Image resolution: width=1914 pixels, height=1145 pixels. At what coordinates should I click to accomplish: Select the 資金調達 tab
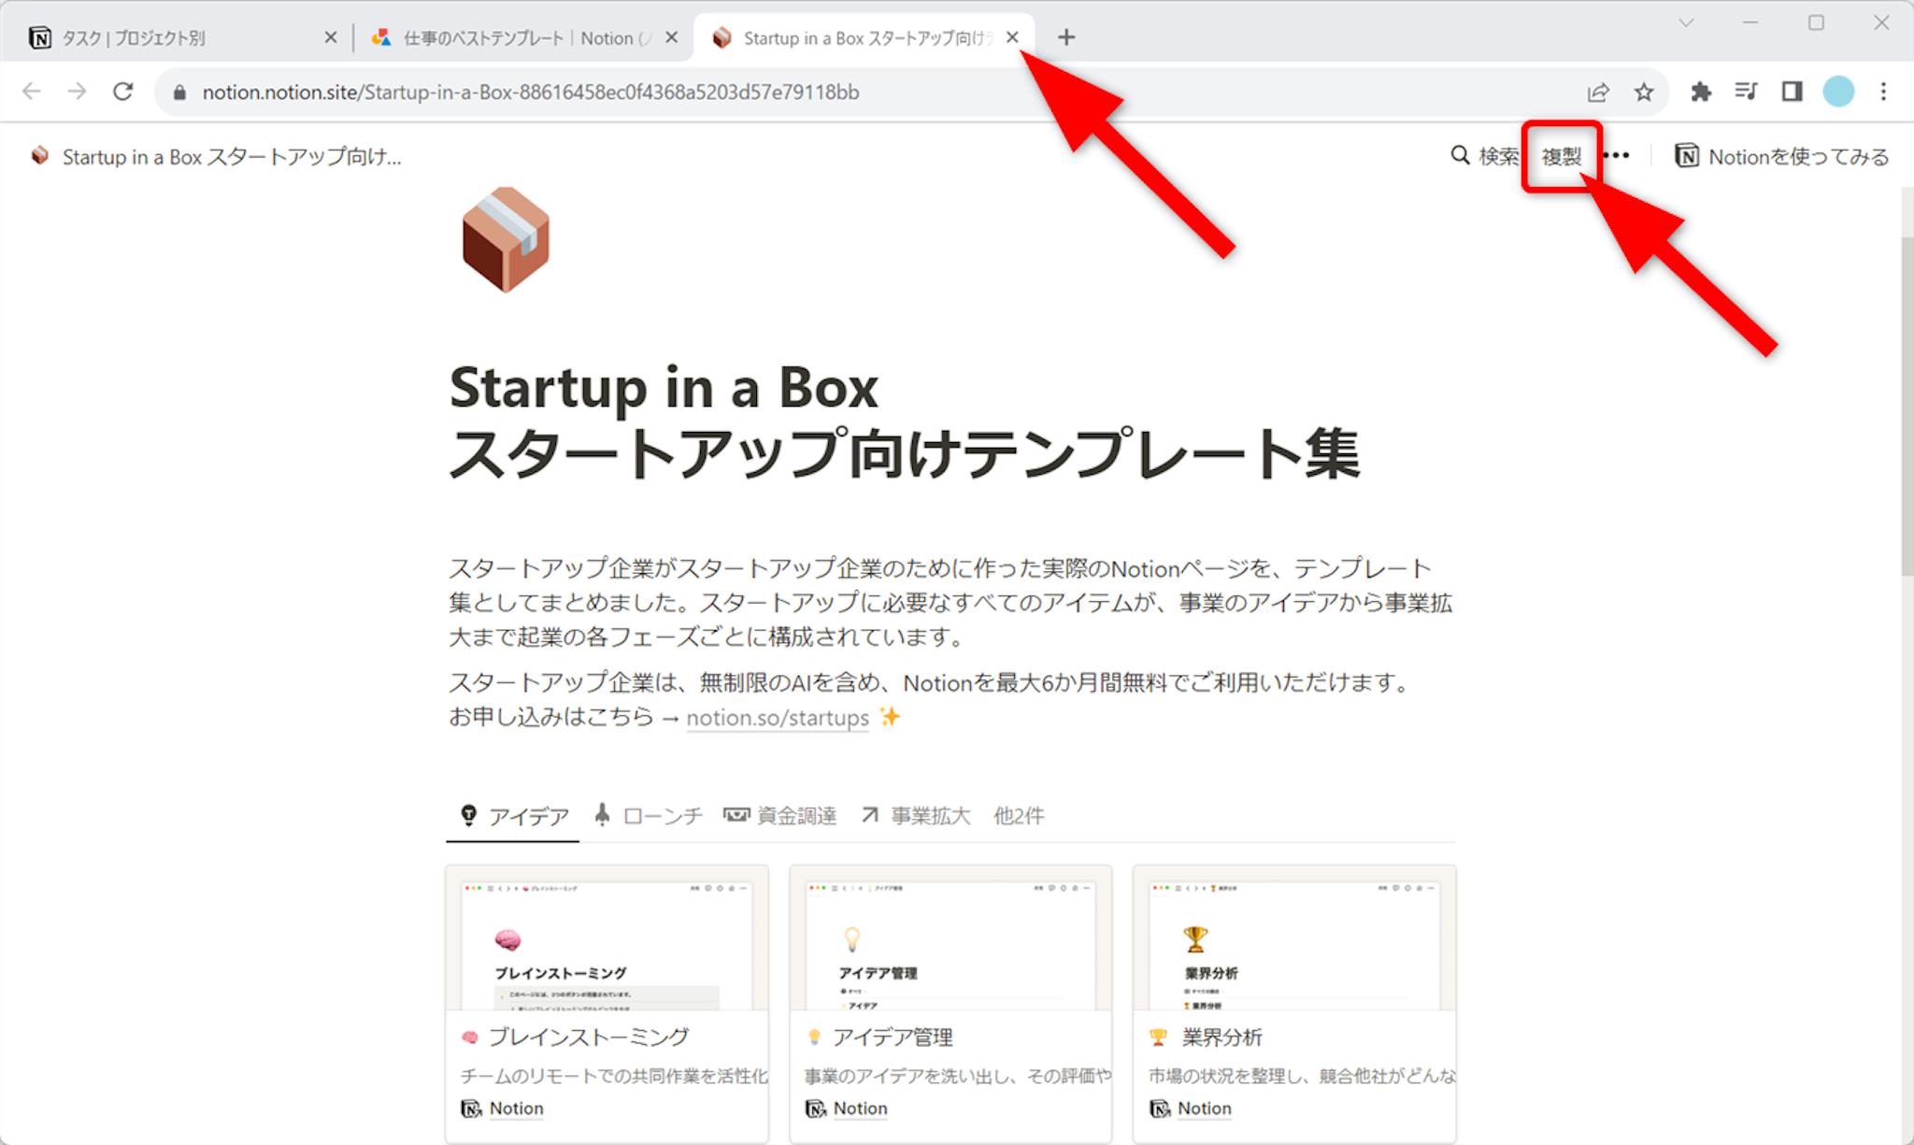[x=780, y=816]
